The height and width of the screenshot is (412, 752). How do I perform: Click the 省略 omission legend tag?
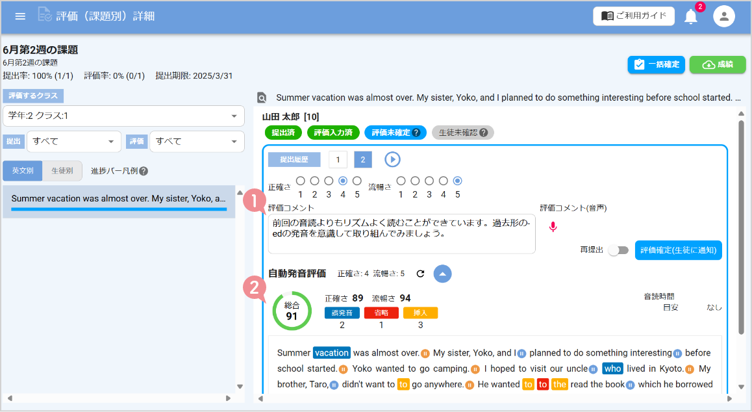click(381, 313)
